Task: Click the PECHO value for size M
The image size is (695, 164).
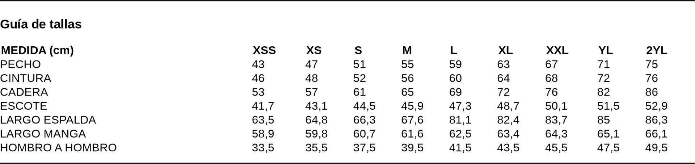Action: click(407, 64)
